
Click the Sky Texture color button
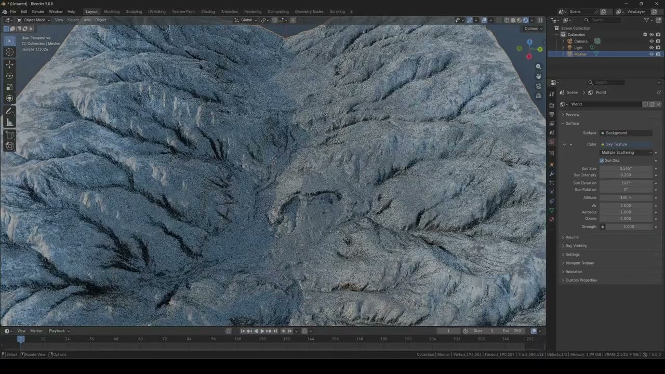click(627, 144)
